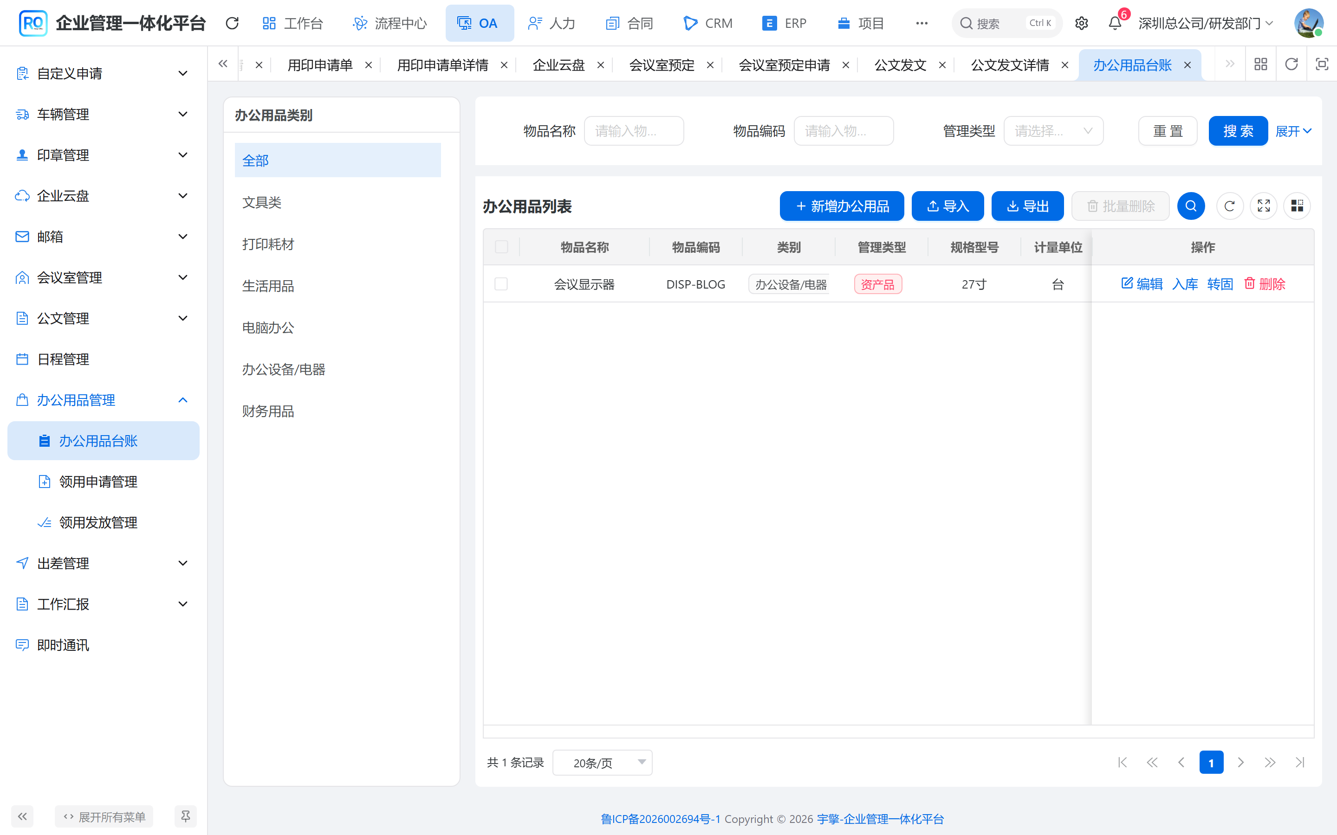Screen dimensions: 1337x835
Task: Click next page arrow in pagination
Action: pyautogui.click(x=1241, y=763)
